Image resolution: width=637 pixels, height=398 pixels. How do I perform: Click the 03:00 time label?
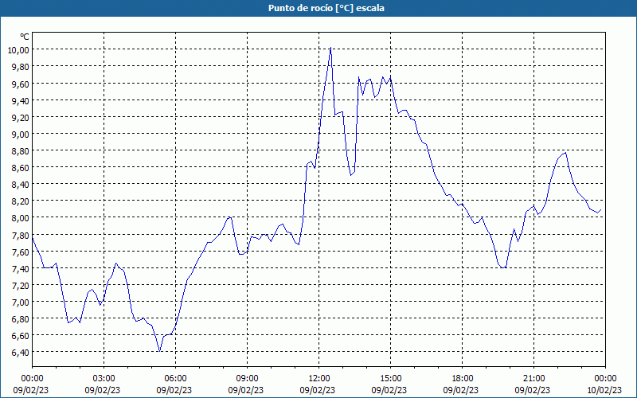(104, 378)
